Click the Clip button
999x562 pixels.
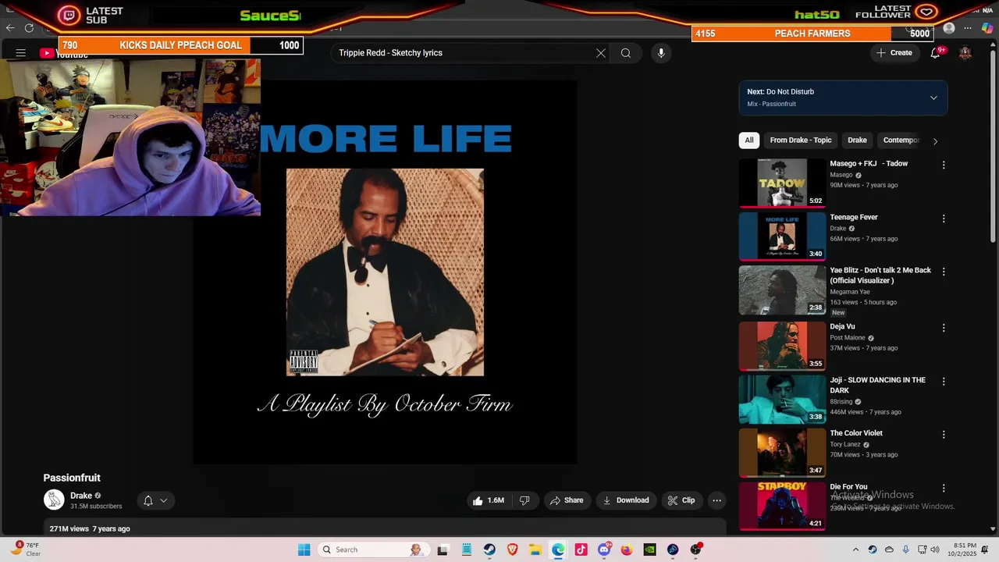tap(681, 500)
